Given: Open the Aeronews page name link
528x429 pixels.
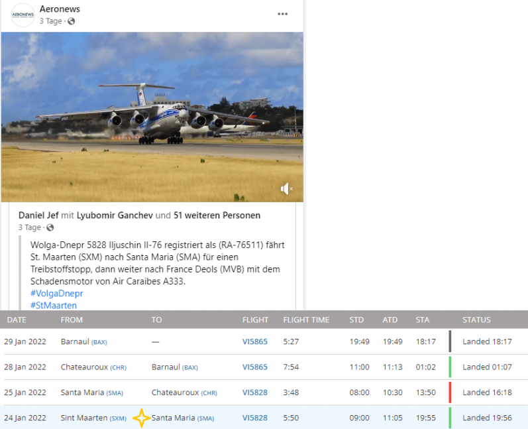Looking at the screenshot, I should 61,9.
